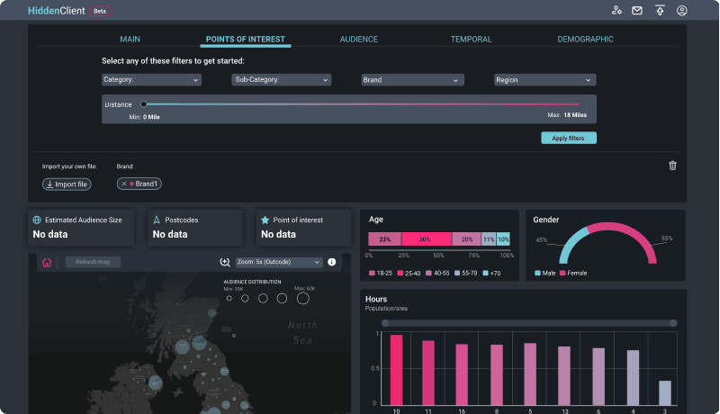This screenshot has width=720, height=414.
Task: Show map info via the info icon
Action: 331,263
